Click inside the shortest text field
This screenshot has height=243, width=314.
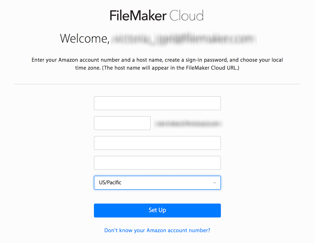(x=122, y=123)
